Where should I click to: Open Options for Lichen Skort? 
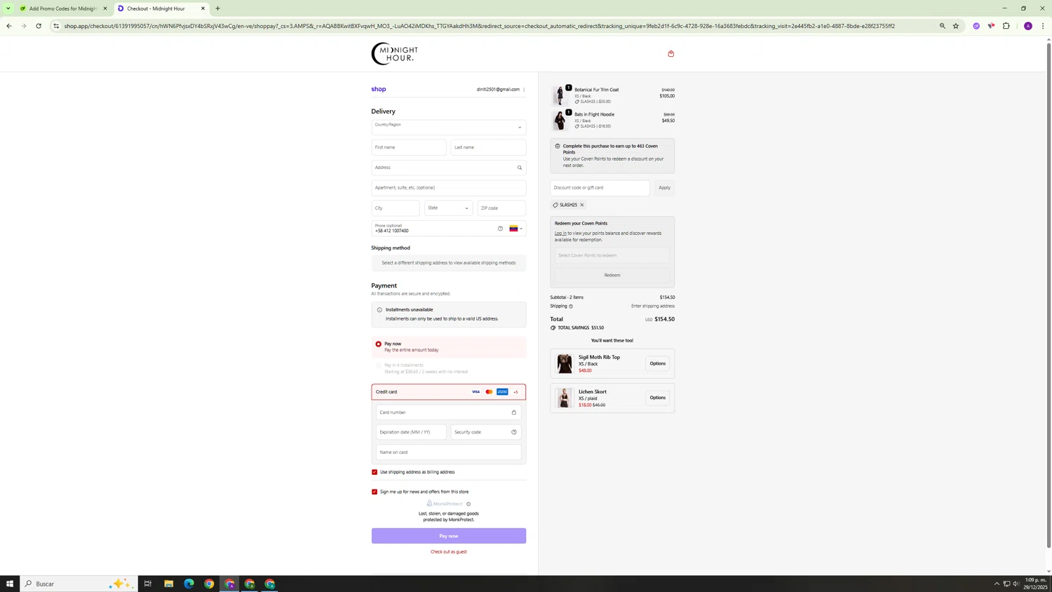(657, 398)
